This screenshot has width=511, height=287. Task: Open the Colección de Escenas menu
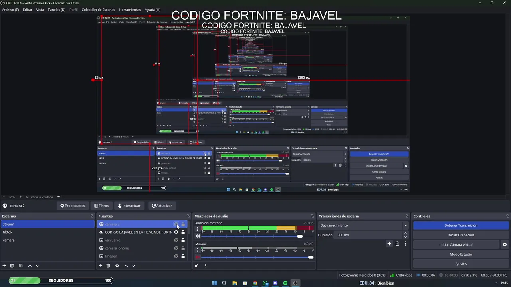(98, 10)
